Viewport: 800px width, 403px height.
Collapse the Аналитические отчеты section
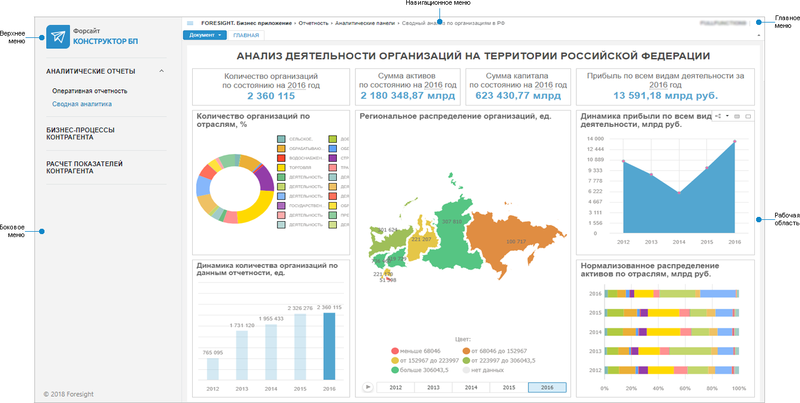[x=161, y=71]
